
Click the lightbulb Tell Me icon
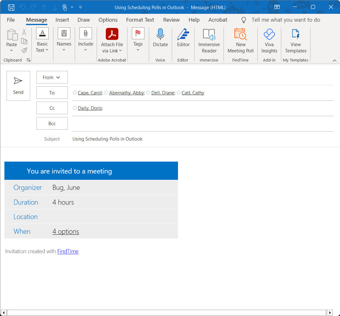[244, 20]
